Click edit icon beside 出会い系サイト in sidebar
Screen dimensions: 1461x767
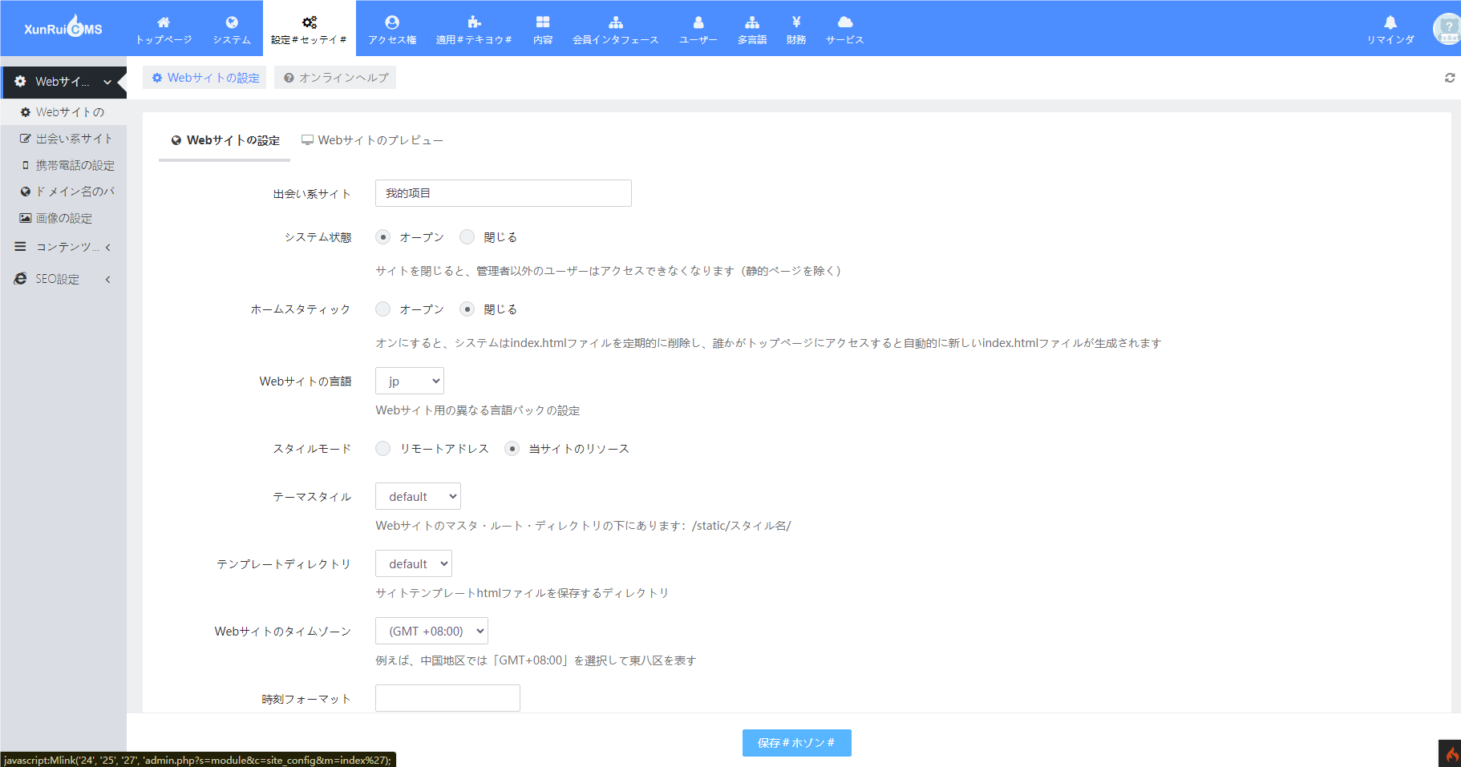coord(25,139)
